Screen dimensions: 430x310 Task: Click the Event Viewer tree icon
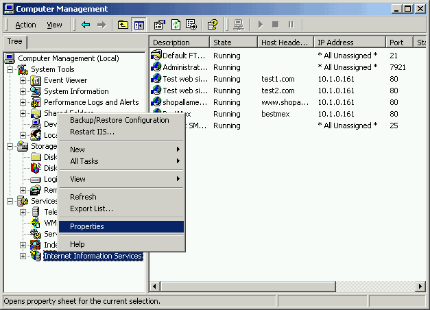click(x=36, y=80)
